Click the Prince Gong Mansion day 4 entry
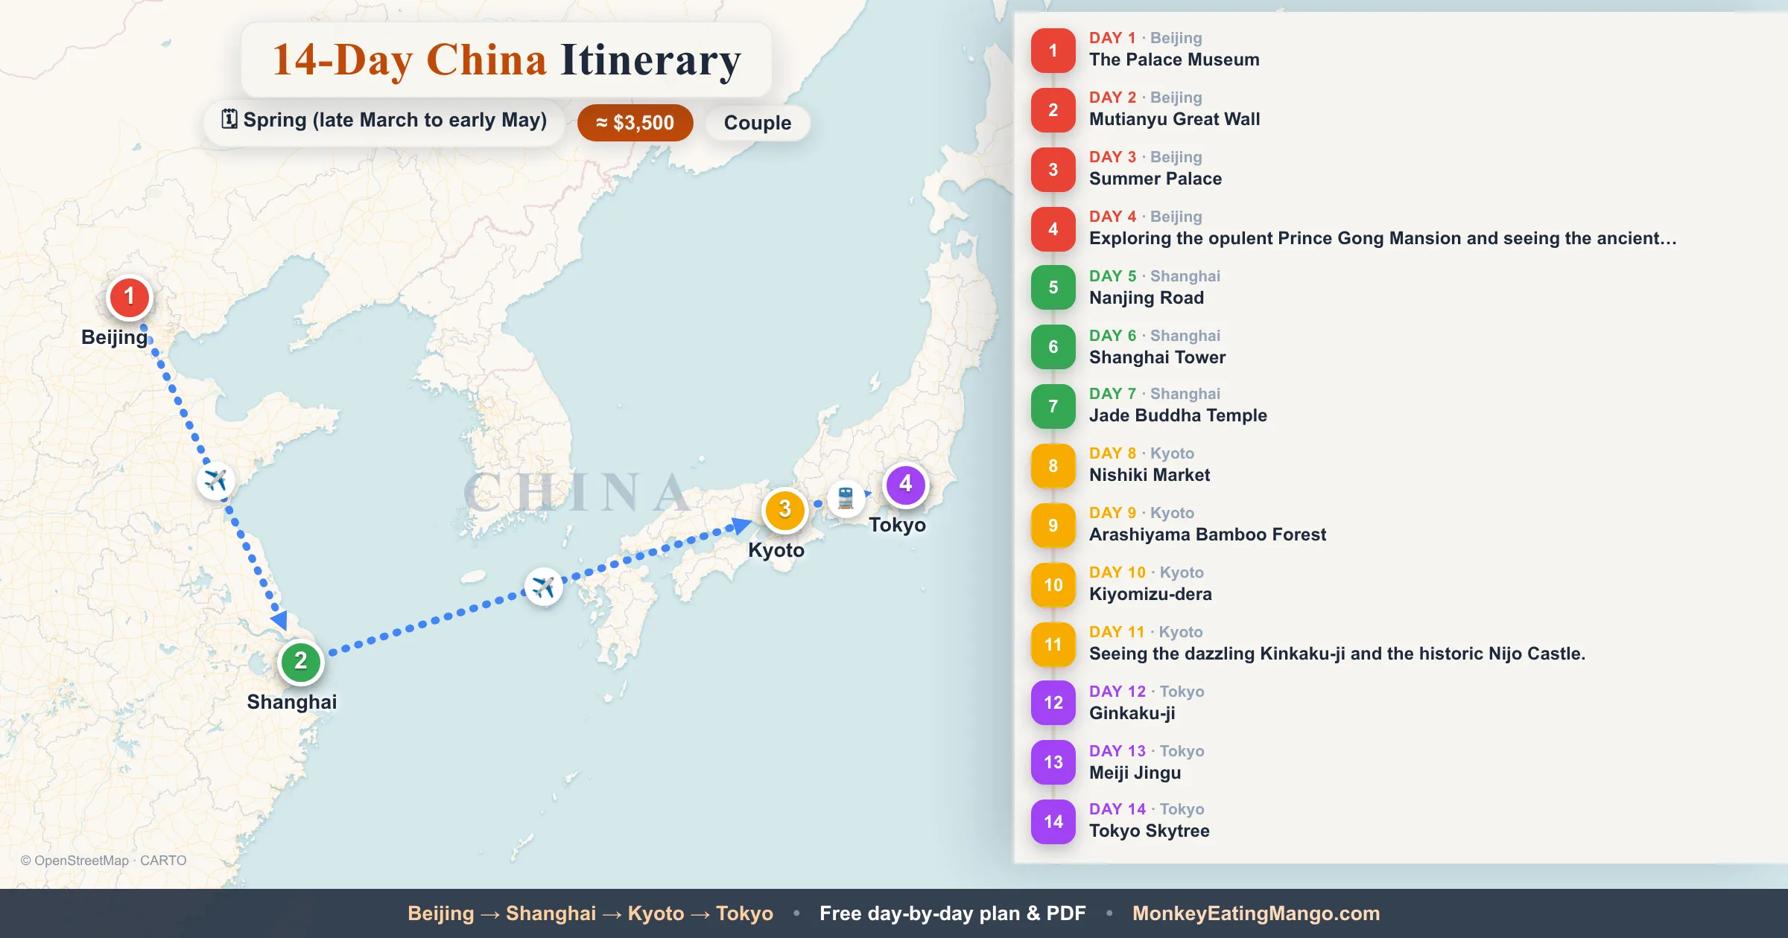This screenshot has height=938, width=1788. 1383,238
